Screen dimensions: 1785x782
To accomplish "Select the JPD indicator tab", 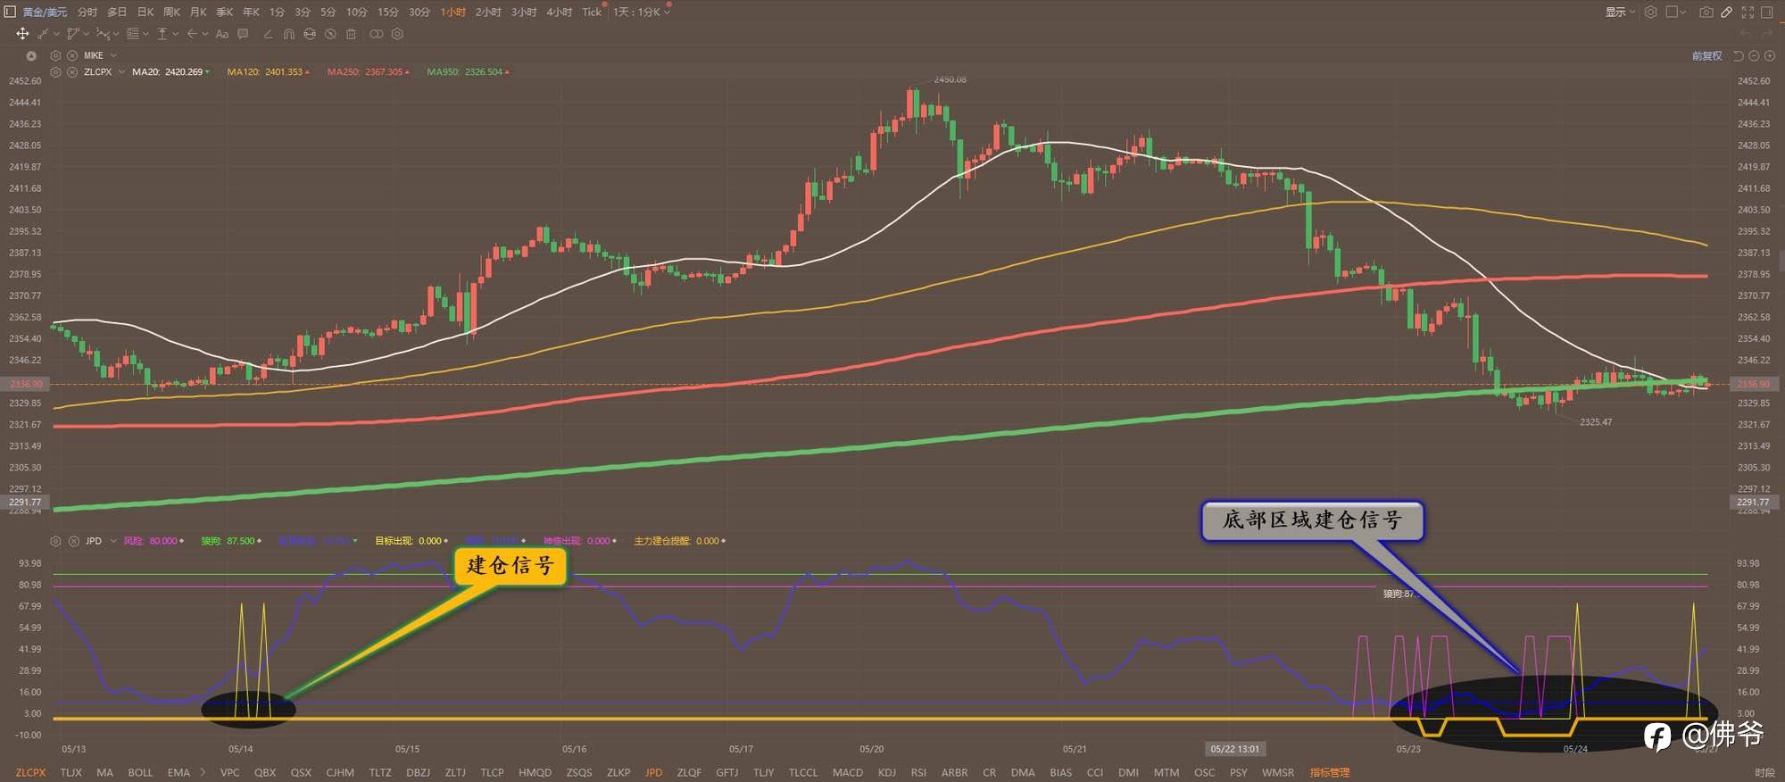I will click(653, 772).
